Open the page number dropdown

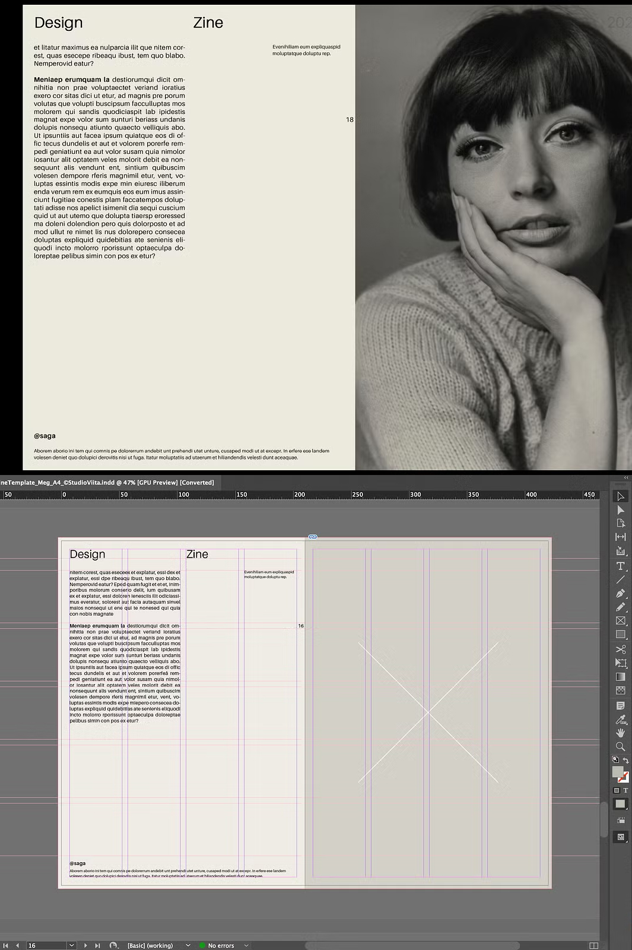tap(72, 945)
